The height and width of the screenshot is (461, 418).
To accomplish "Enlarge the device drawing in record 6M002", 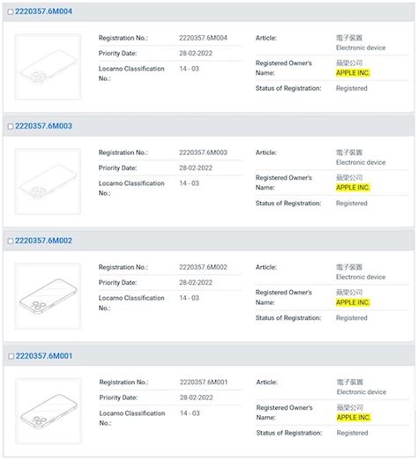I will pyautogui.click(x=48, y=296).
